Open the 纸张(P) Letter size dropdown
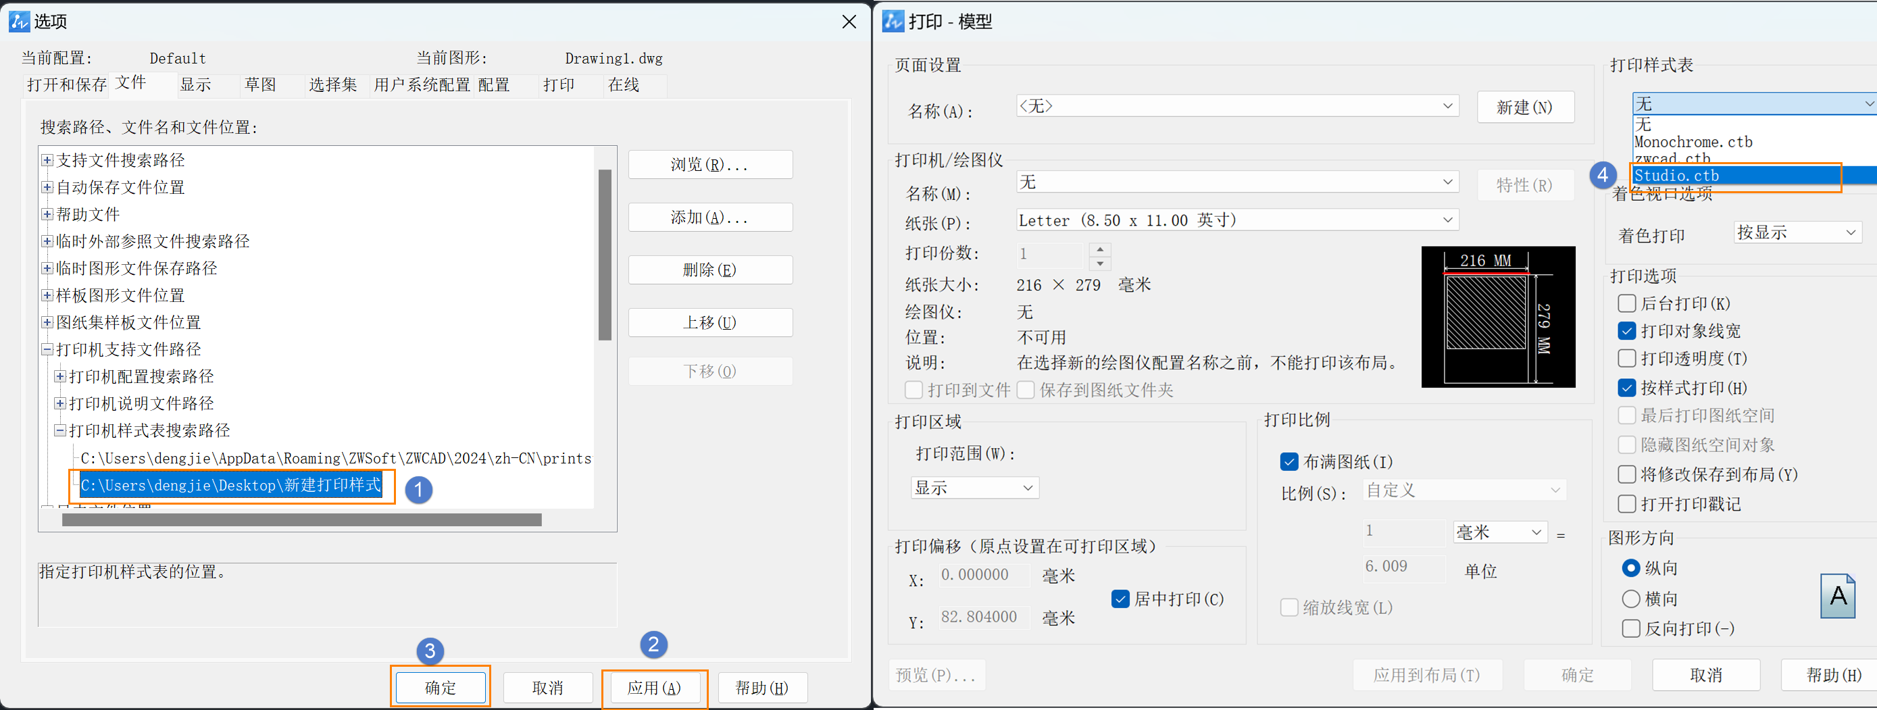Image resolution: width=1877 pixels, height=710 pixels. pyautogui.click(x=1237, y=220)
